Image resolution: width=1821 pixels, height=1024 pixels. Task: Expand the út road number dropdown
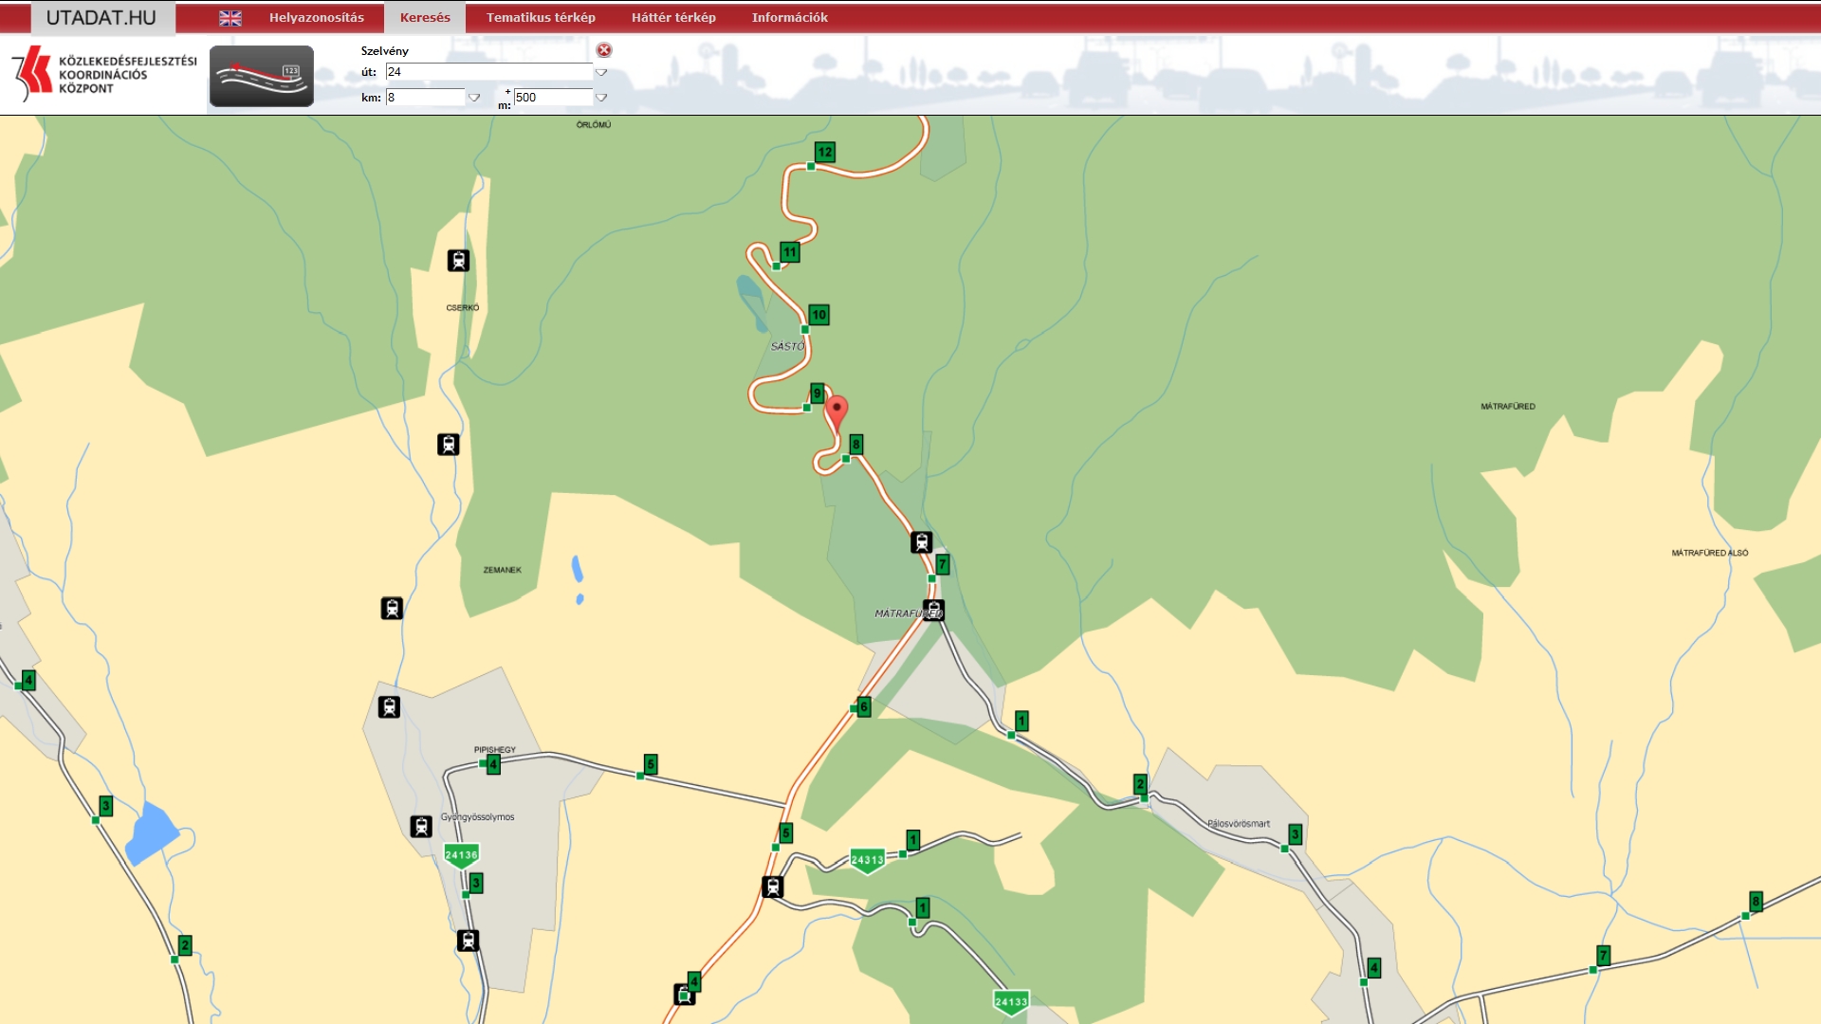click(x=600, y=72)
